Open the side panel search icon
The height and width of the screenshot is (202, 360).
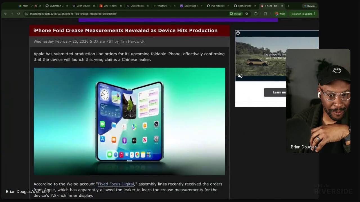click(x=265, y=14)
